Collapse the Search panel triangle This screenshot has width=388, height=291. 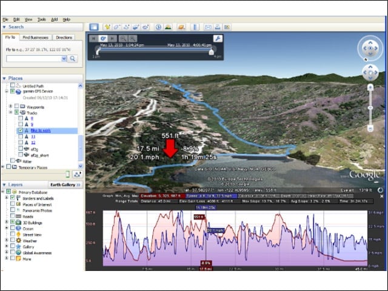[4, 27]
